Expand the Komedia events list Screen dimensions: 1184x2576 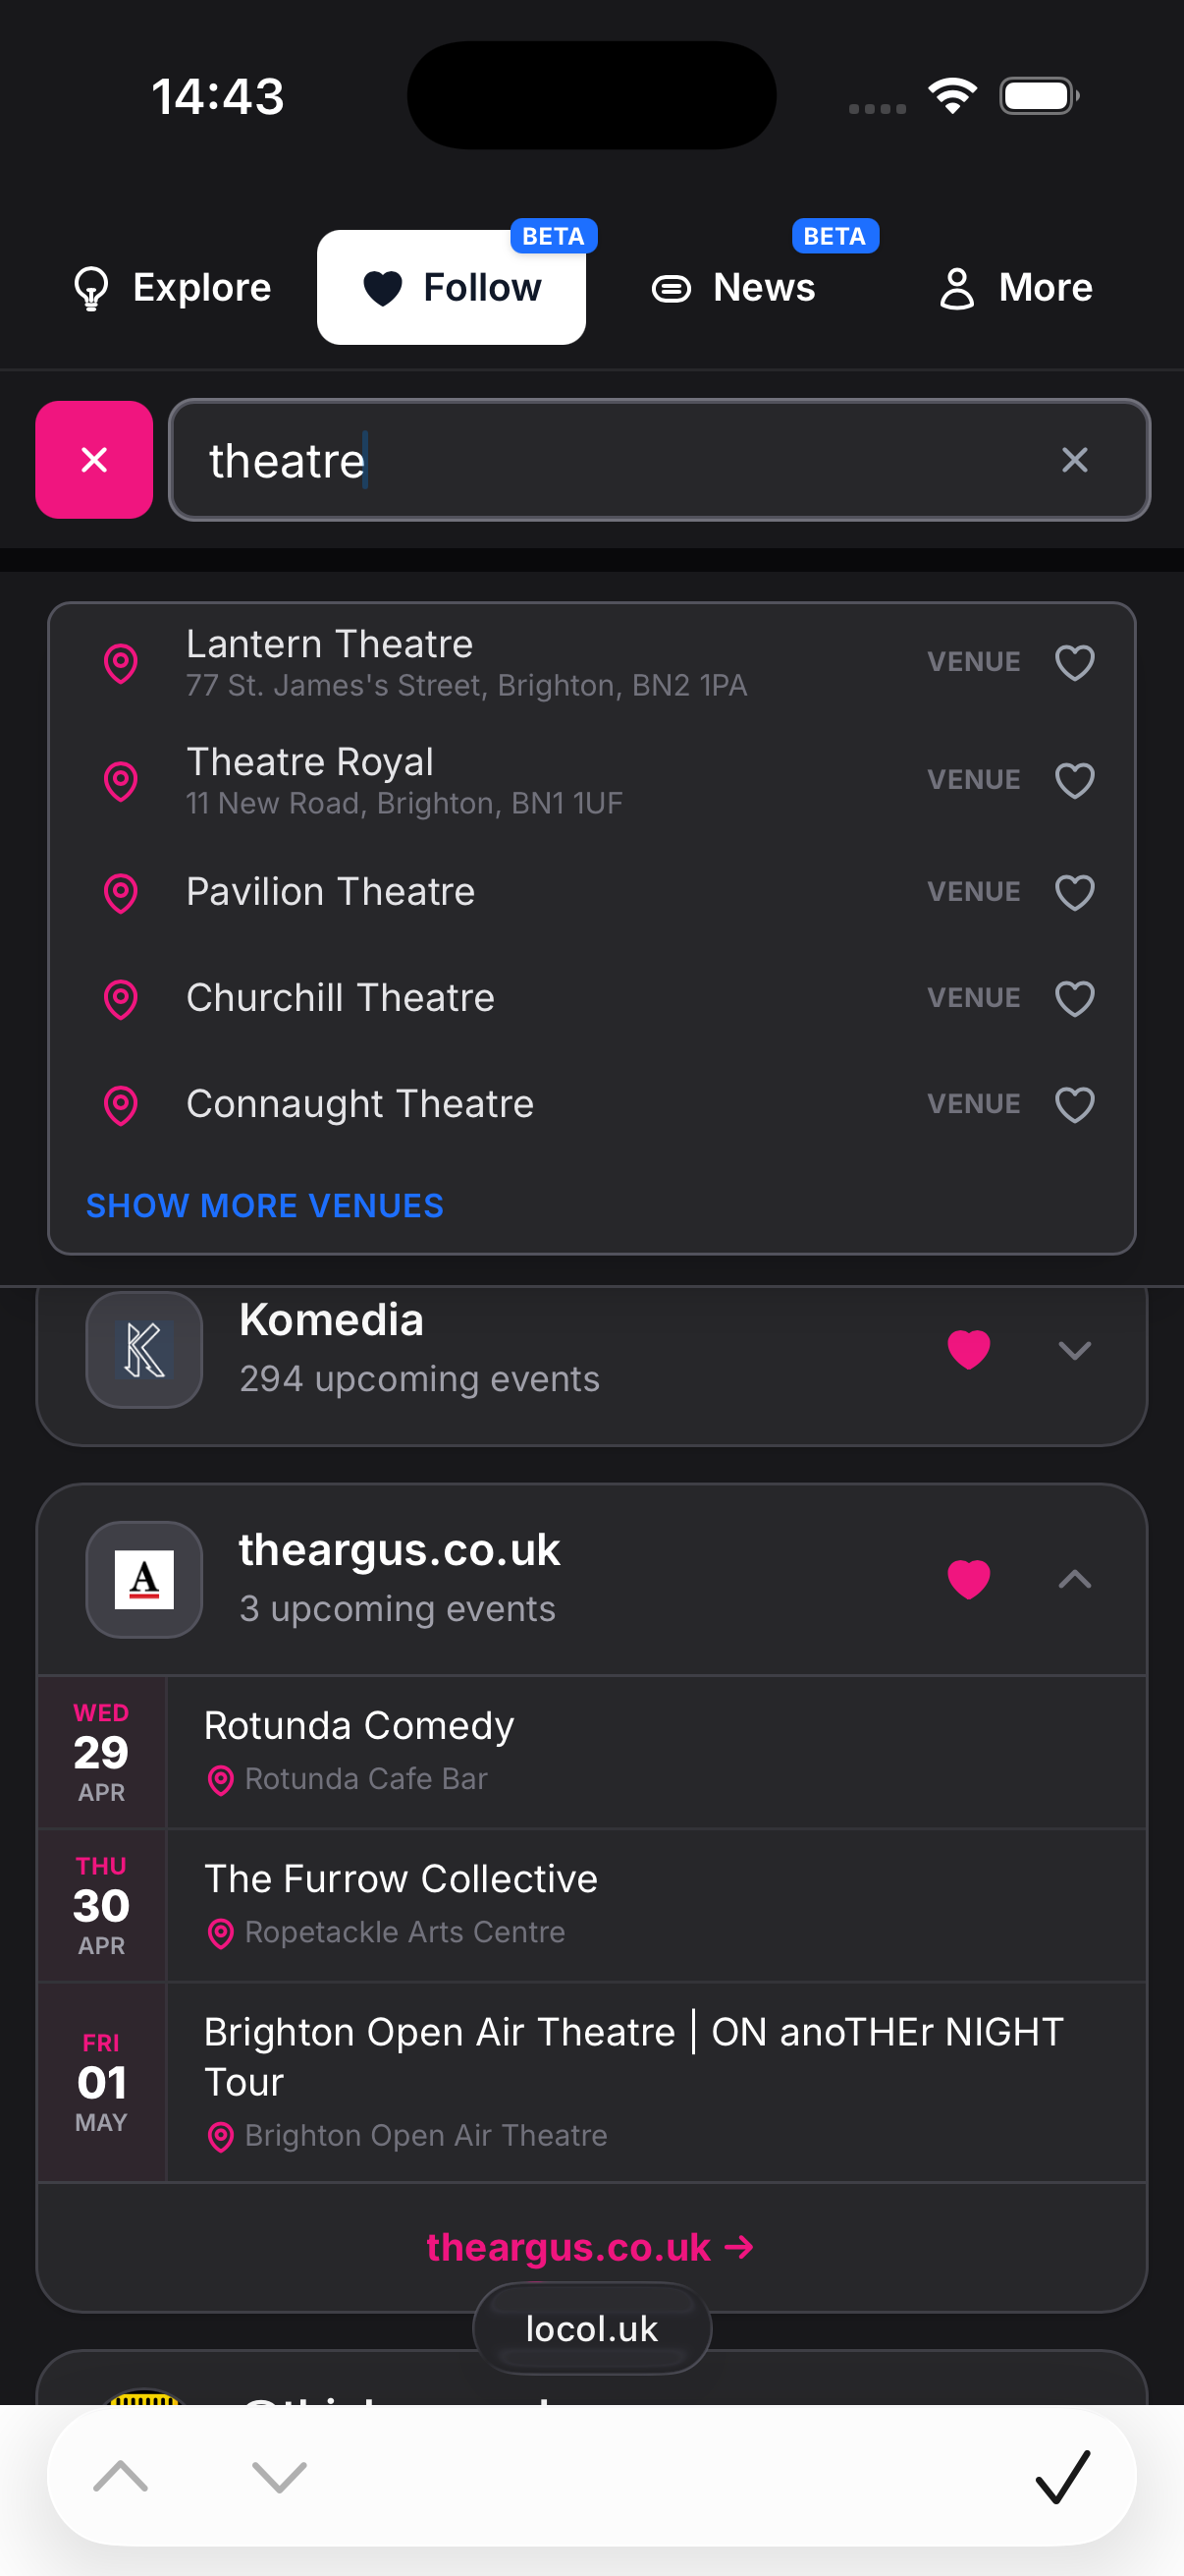(1074, 1350)
